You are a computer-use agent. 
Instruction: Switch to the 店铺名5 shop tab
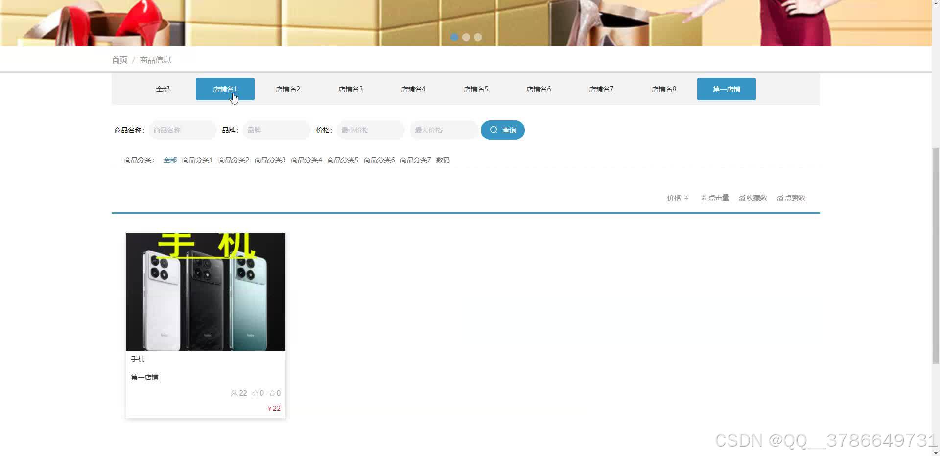(475, 89)
